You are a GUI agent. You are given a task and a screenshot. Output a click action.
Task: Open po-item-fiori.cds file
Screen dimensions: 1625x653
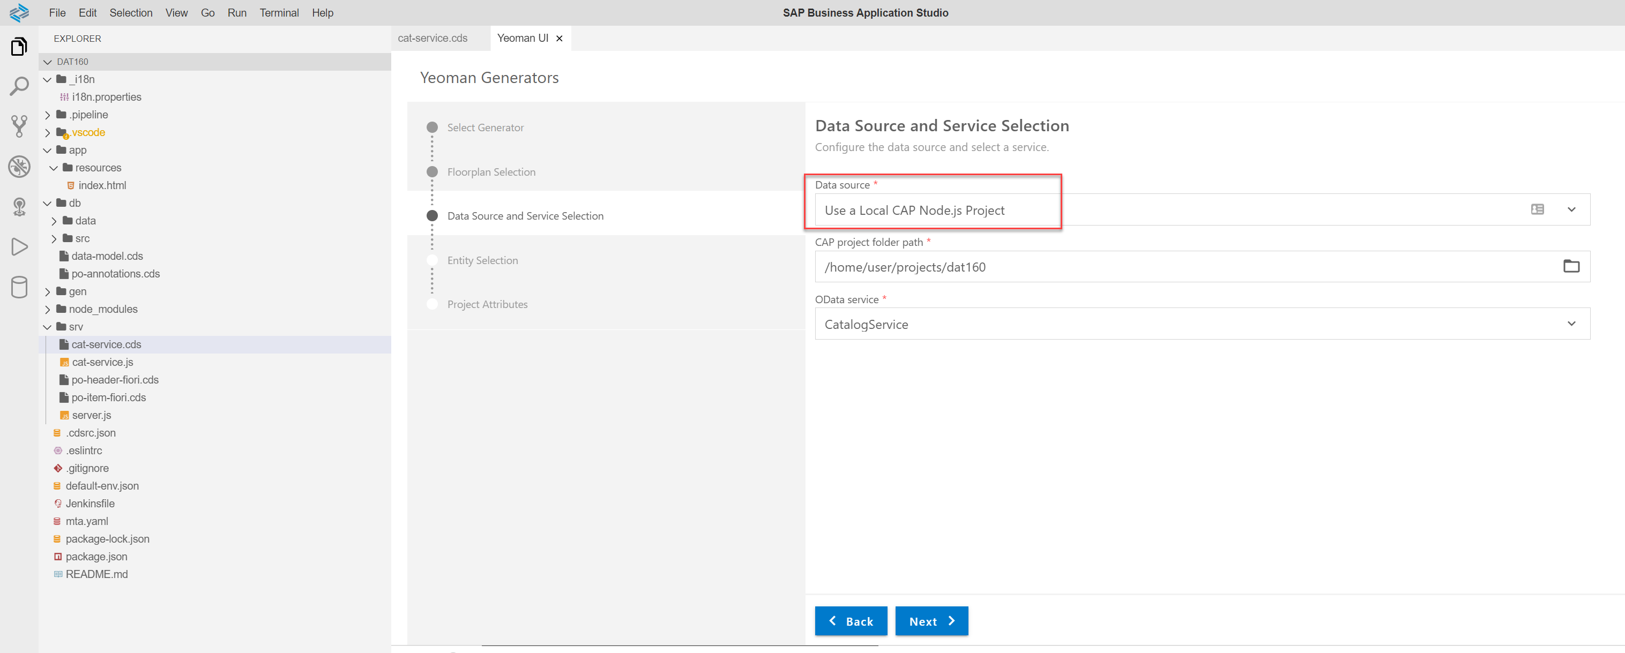[x=108, y=397]
